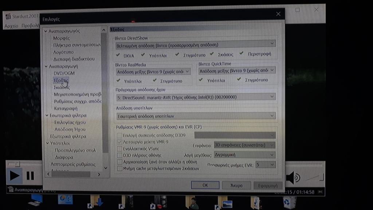Screen dimensions: 373x210
Task: Open the Απόδοση υποτίτλων dropdown
Action: coord(196,116)
